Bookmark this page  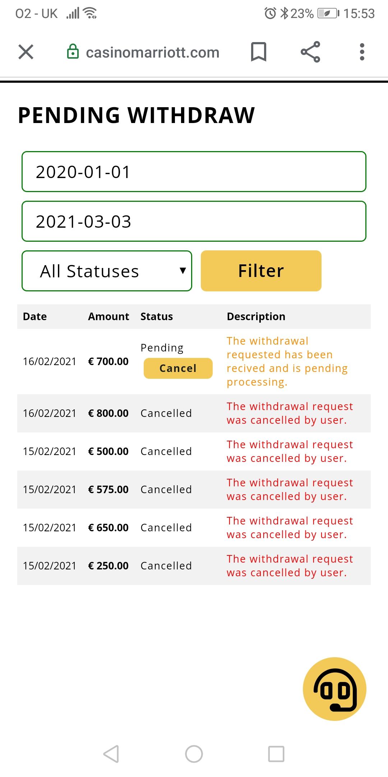click(258, 52)
